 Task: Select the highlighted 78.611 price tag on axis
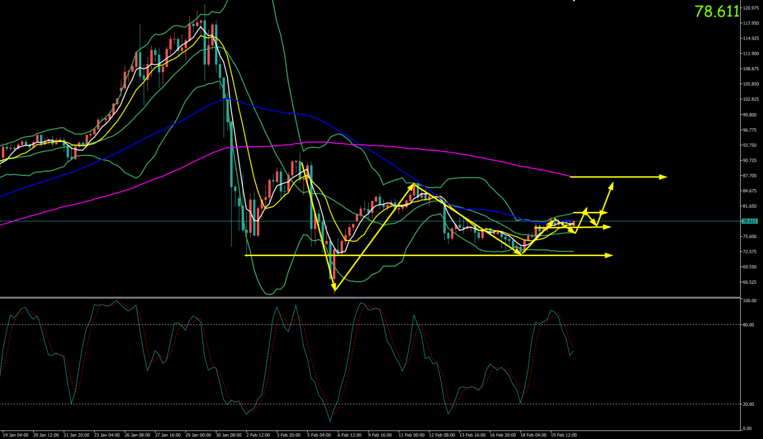(x=750, y=221)
